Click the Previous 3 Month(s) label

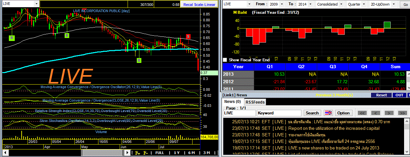tap(334, 95)
